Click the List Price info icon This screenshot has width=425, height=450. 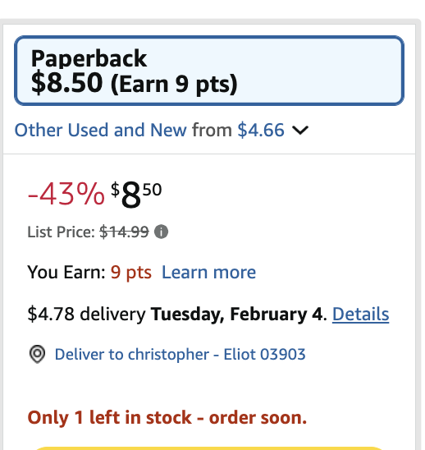(x=161, y=232)
